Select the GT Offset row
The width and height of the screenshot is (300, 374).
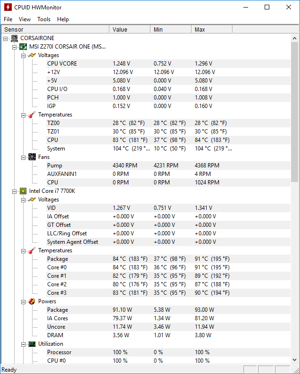tap(168, 225)
